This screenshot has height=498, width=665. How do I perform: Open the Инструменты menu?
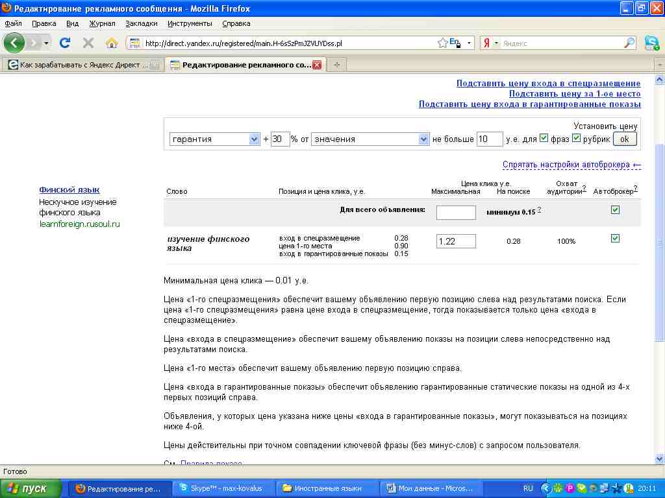(x=190, y=24)
